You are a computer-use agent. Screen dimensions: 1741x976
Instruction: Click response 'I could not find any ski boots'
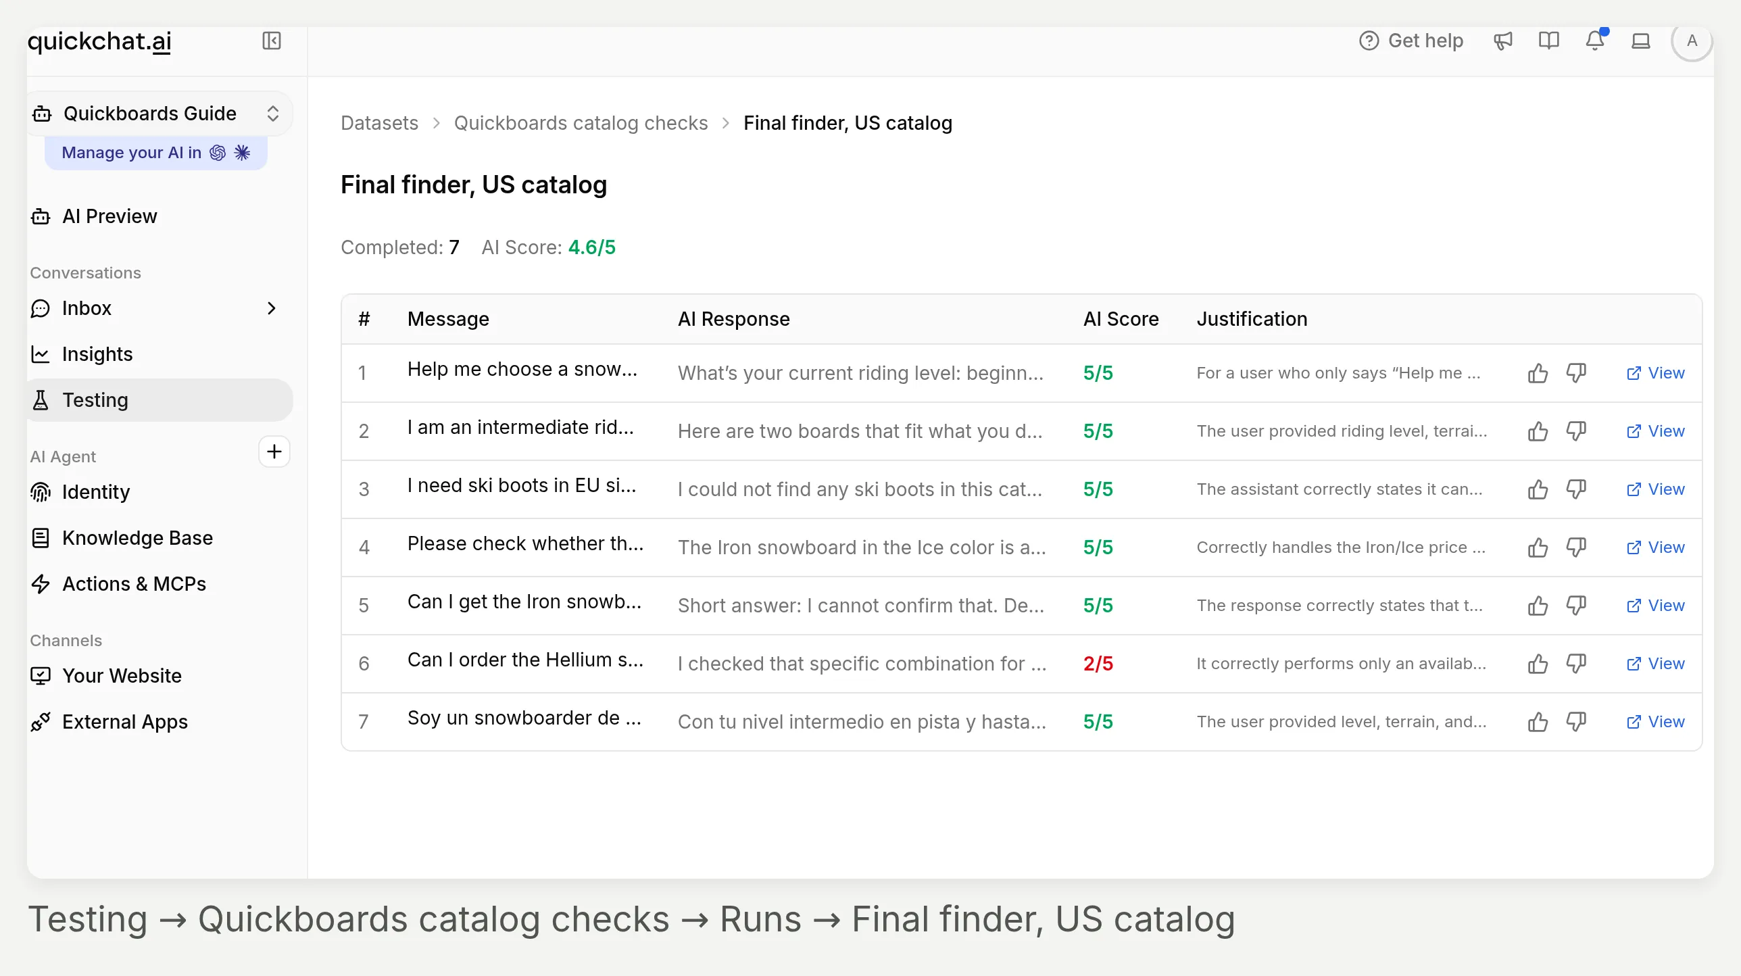point(860,489)
